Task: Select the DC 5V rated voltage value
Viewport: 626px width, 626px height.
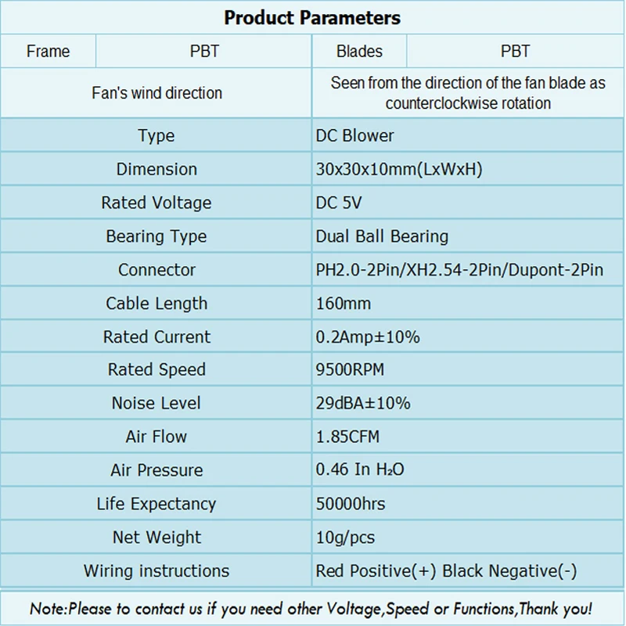Action: pyautogui.click(x=339, y=203)
